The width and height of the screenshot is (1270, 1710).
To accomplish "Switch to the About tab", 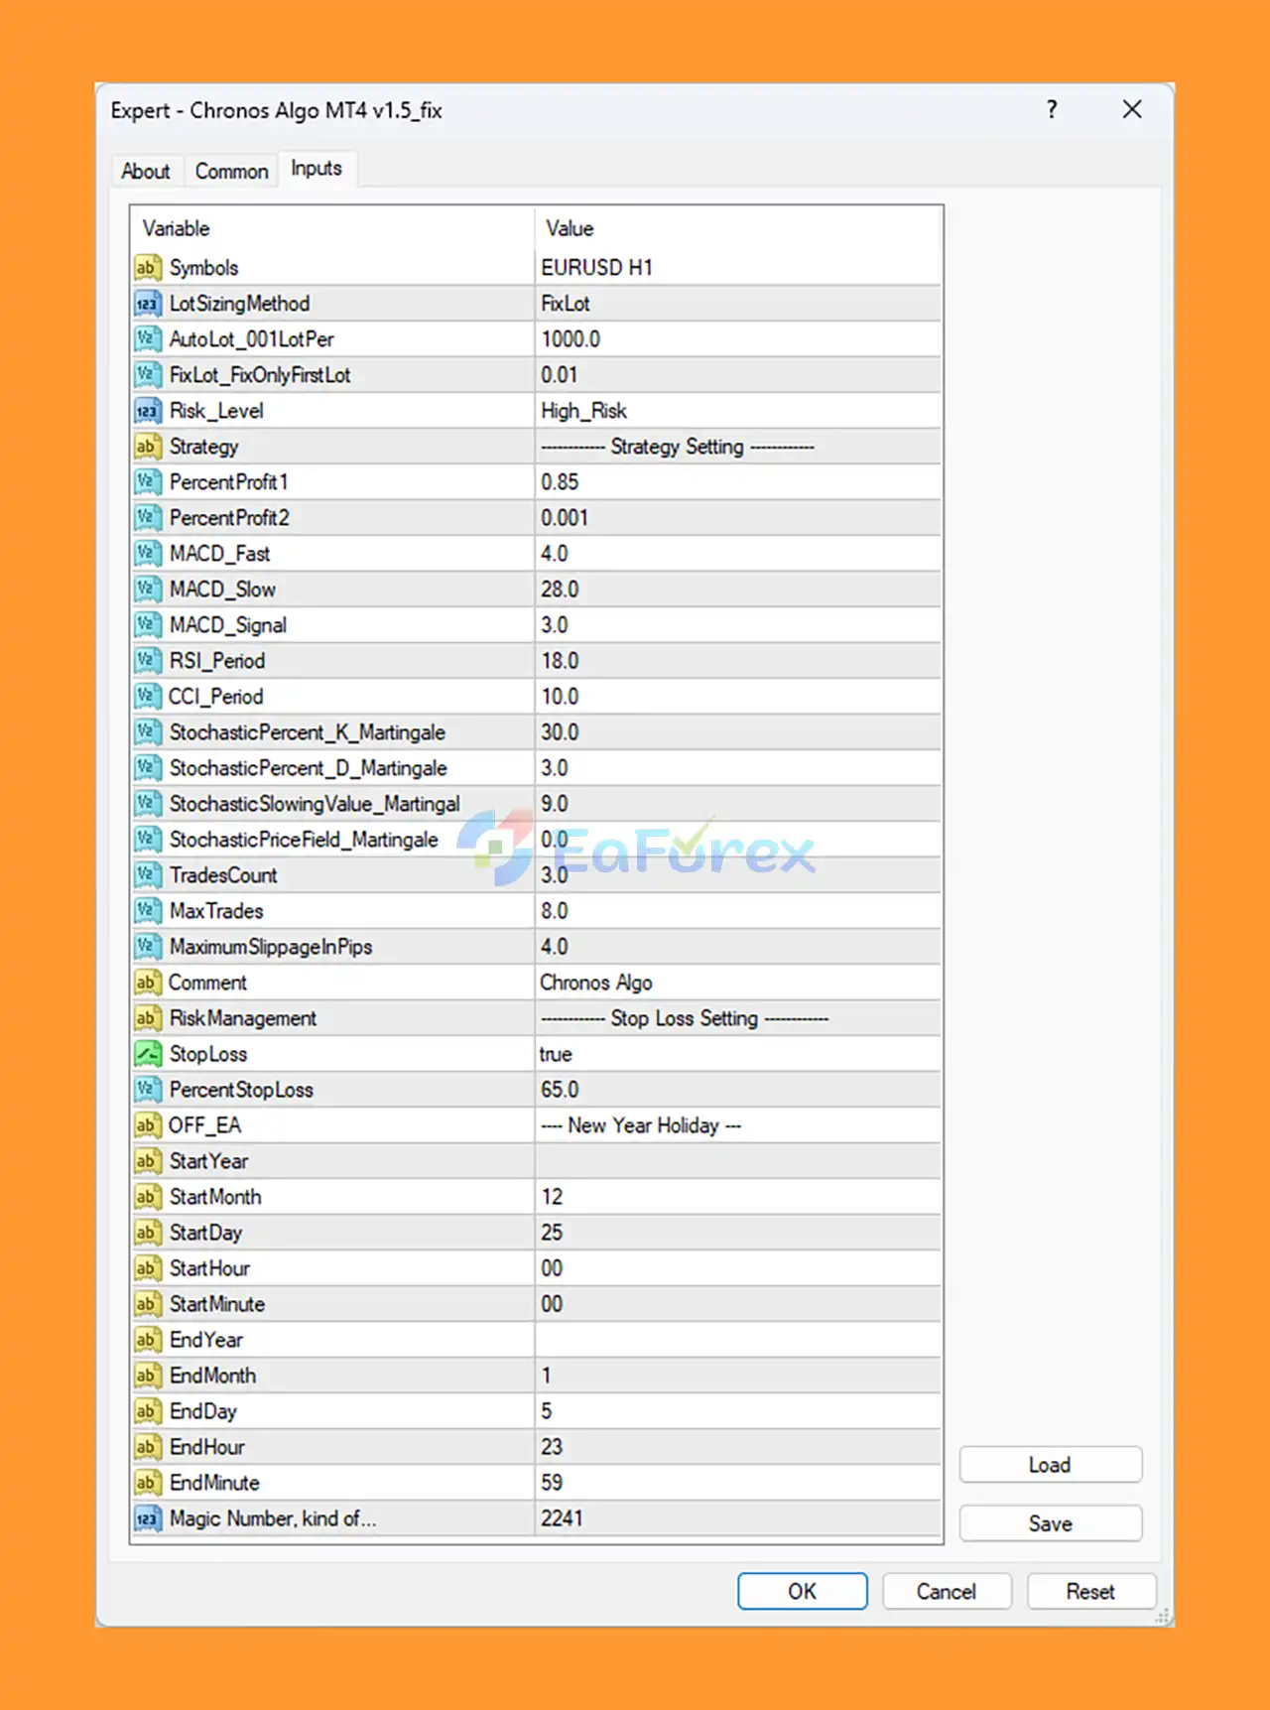I will click(x=146, y=171).
